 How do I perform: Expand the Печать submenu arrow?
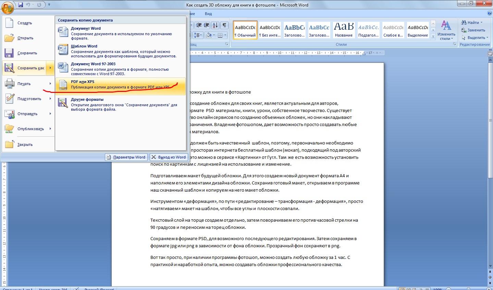pyautogui.click(x=50, y=84)
